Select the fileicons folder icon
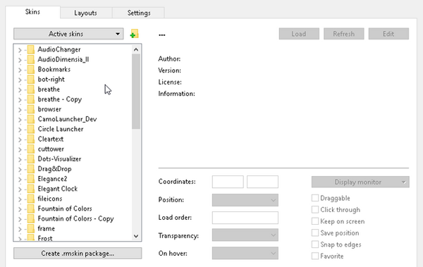This screenshot has width=423, height=267. tap(31, 199)
